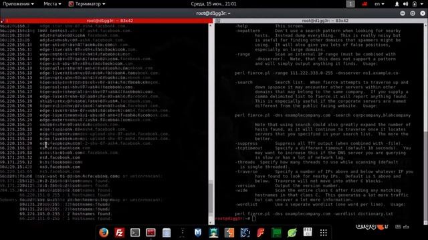Open the grey Terminal dock icon
The image size is (428, 240).
(135, 233)
